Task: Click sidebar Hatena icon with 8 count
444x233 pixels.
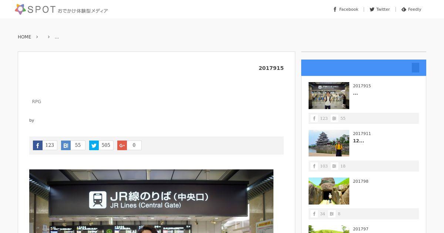Action: pyautogui.click(x=332, y=214)
